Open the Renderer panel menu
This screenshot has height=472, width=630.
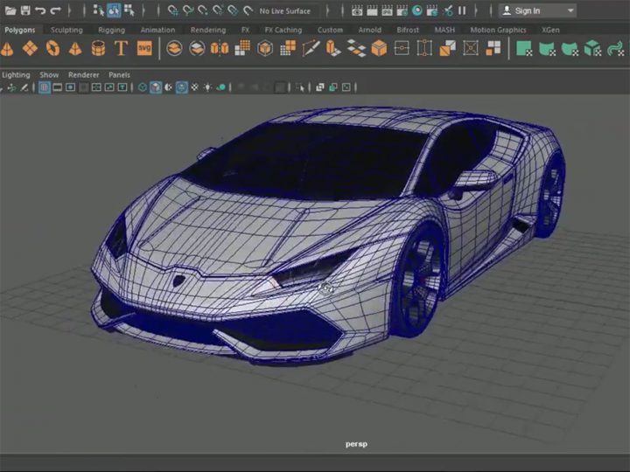pos(83,75)
